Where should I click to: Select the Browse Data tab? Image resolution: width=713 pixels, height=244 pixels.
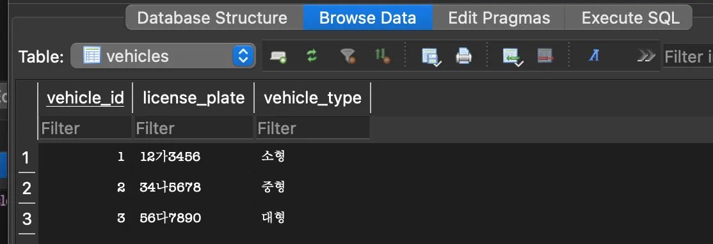(x=367, y=18)
